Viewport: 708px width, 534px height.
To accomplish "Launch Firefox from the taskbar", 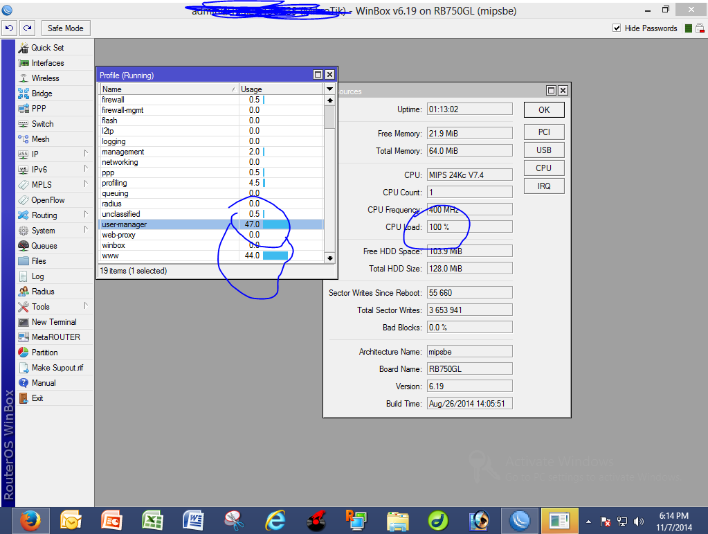I will point(30,521).
